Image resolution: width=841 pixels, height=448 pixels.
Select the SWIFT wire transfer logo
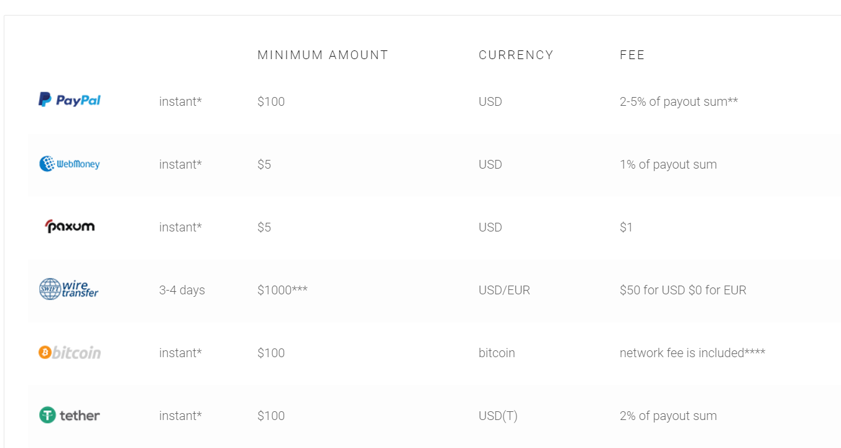point(69,289)
